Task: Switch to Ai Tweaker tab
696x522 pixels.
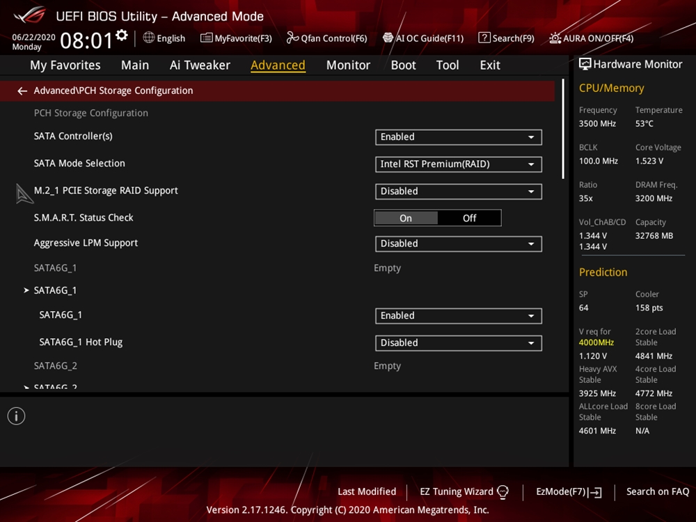Action: coord(200,65)
